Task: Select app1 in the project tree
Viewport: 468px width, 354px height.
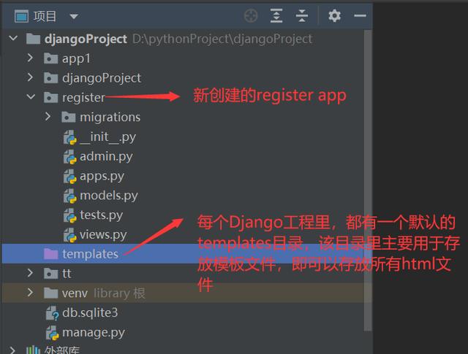Action: (76, 58)
